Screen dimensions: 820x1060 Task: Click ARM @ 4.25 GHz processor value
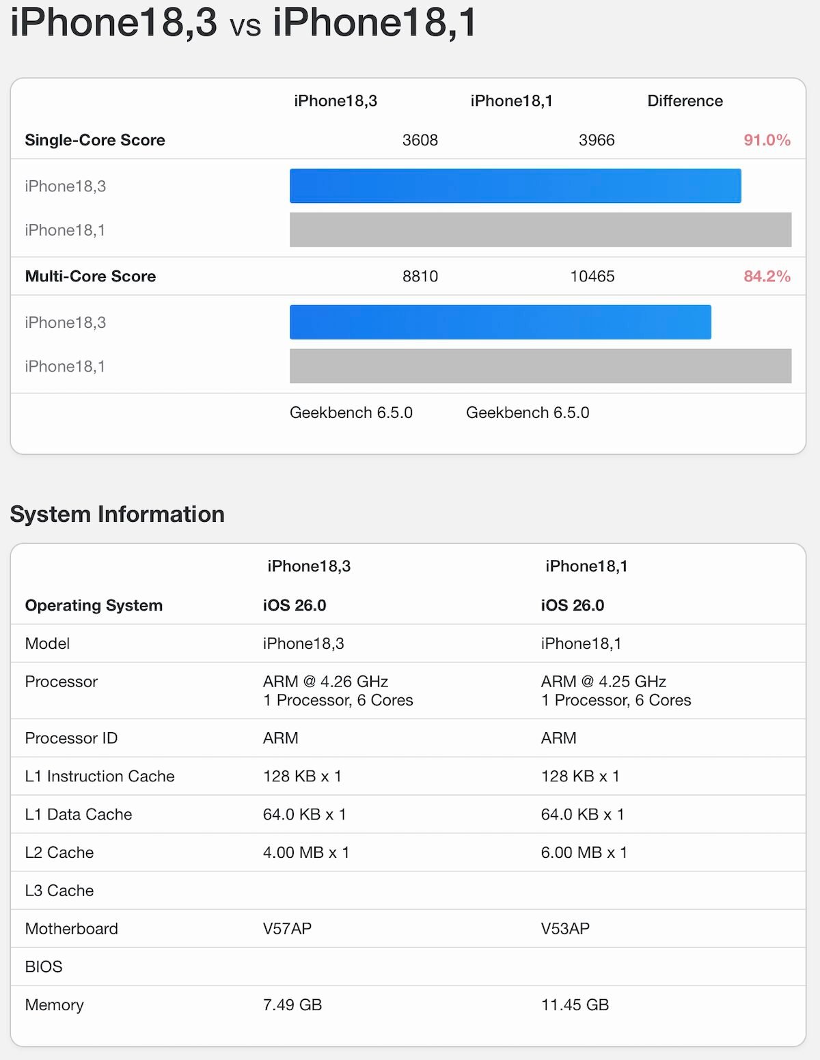click(603, 682)
